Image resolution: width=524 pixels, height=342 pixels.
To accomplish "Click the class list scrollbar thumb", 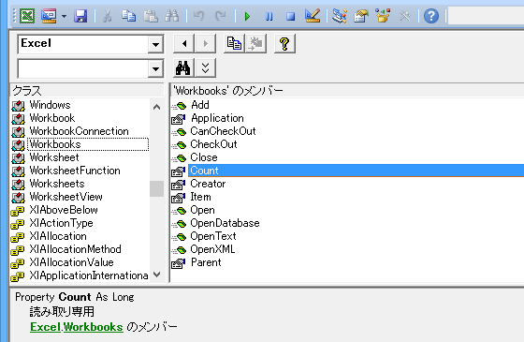I will 156,188.
